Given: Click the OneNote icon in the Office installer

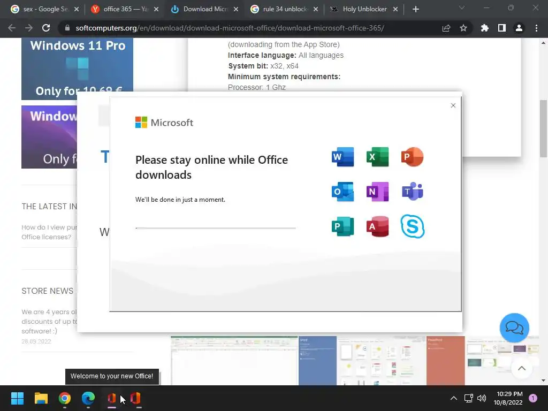Looking at the screenshot, I should coord(377,192).
